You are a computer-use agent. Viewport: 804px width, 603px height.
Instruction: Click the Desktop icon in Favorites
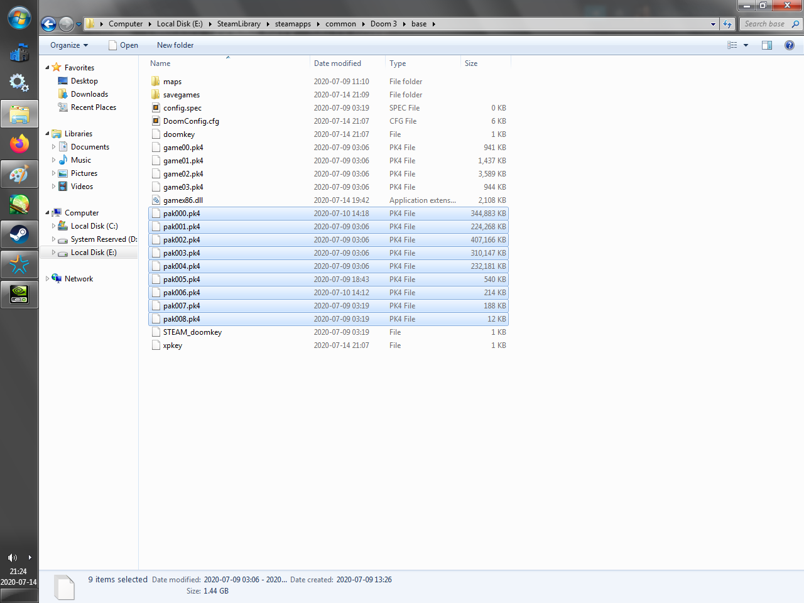coord(63,81)
